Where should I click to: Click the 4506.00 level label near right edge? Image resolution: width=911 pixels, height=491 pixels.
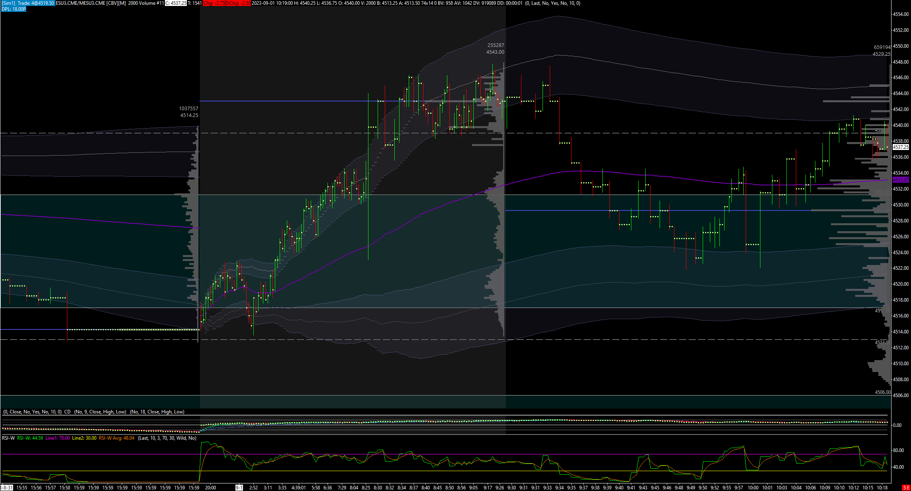[x=882, y=392]
